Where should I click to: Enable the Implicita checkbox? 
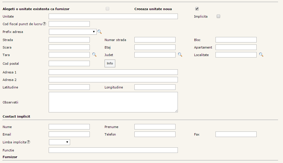point(218,16)
